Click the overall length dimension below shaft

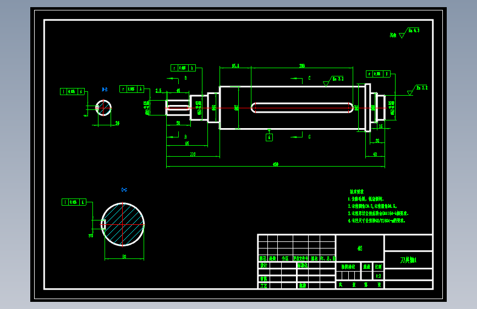pos(276,164)
